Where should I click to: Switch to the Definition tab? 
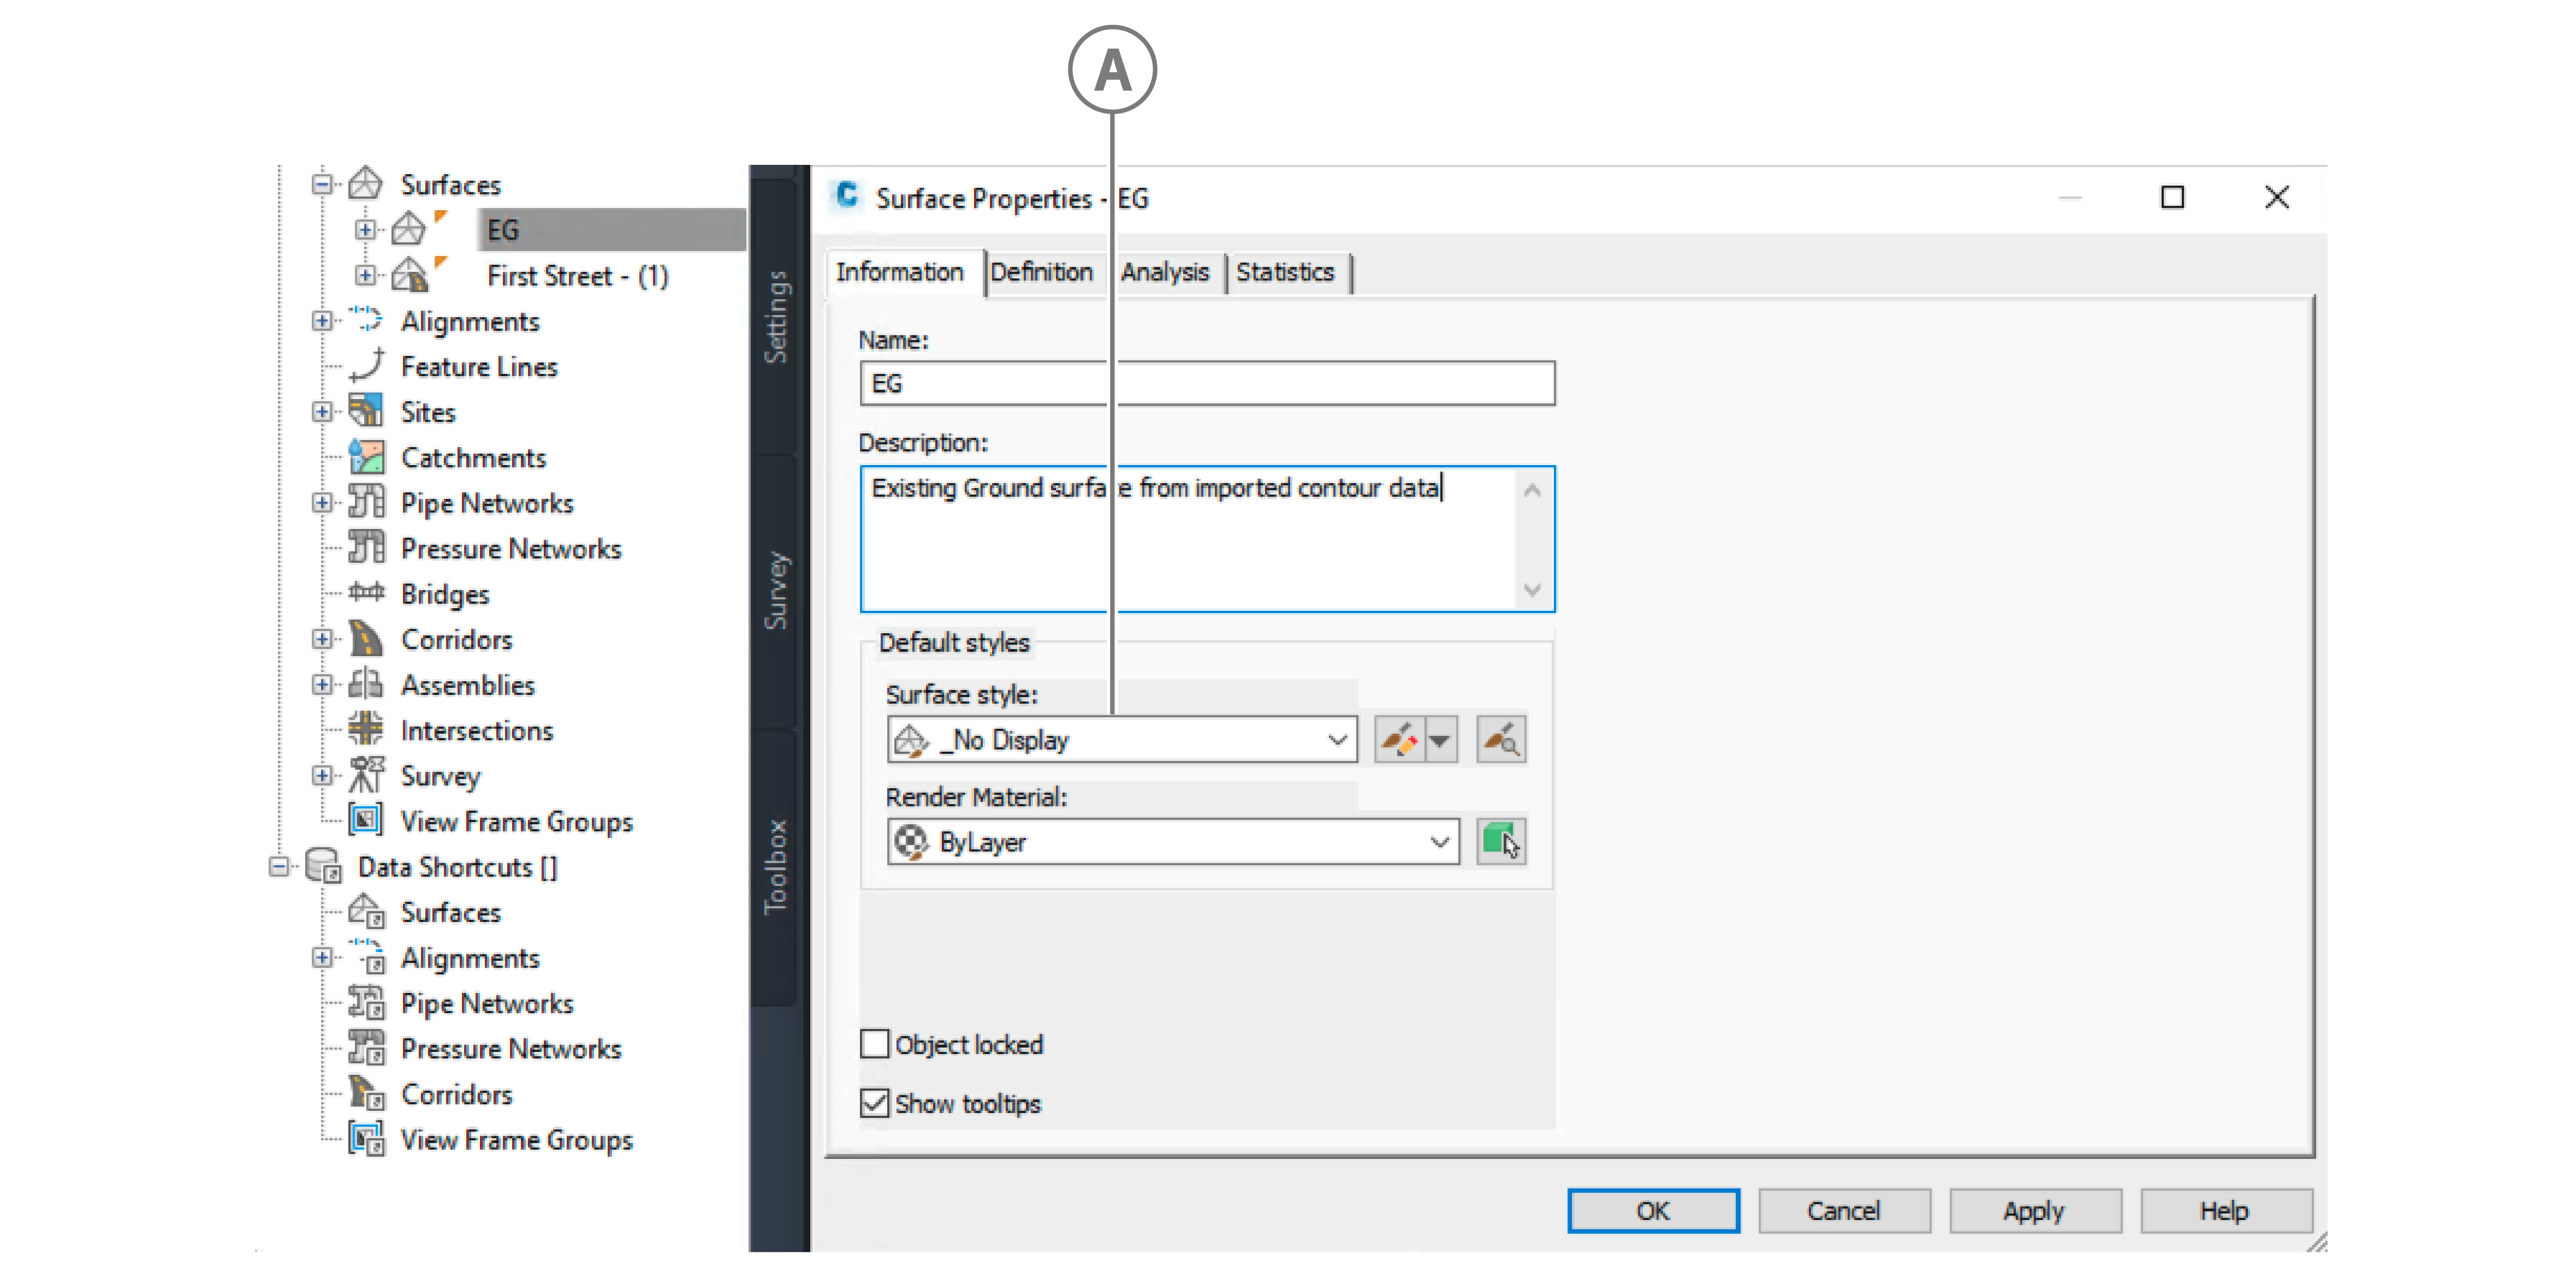pos(1041,272)
